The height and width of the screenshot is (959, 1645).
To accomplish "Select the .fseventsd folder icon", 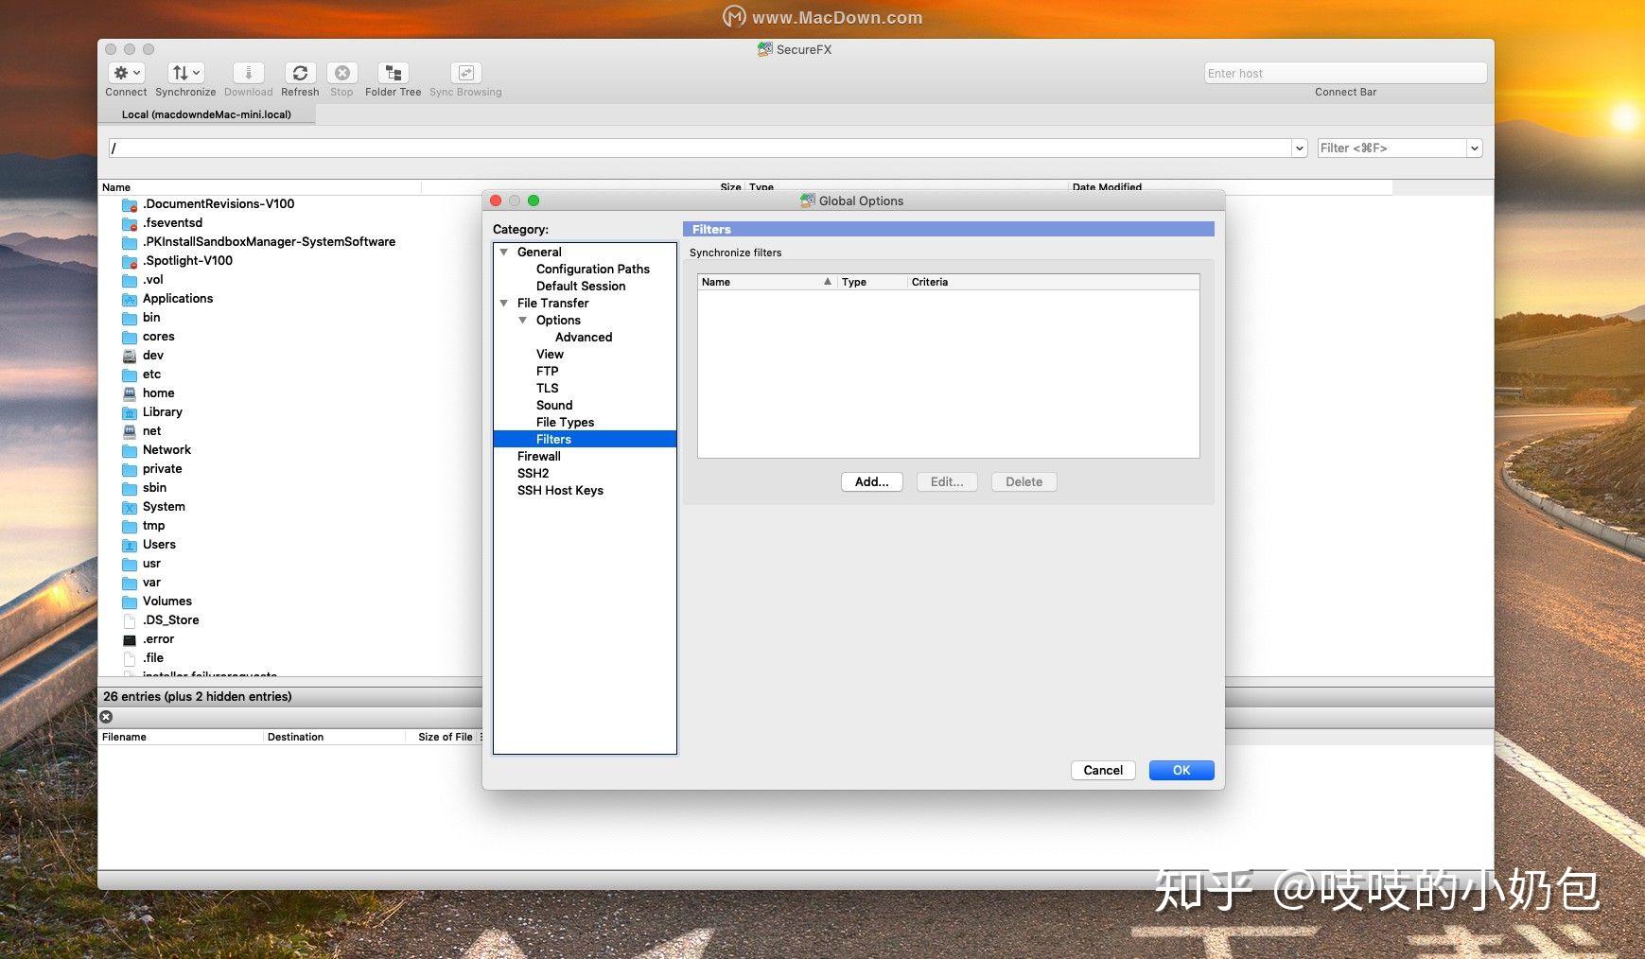I will [130, 223].
